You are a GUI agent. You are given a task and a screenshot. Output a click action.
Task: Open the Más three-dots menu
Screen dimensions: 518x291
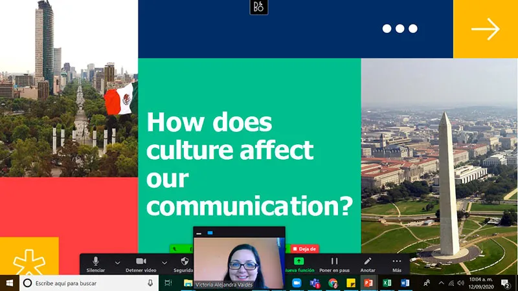tap(397, 264)
